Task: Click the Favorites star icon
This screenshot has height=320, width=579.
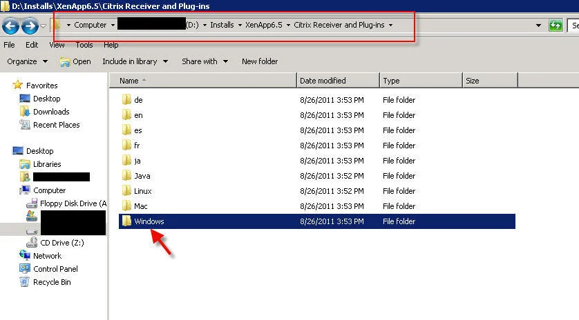Action: pos(17,85)
